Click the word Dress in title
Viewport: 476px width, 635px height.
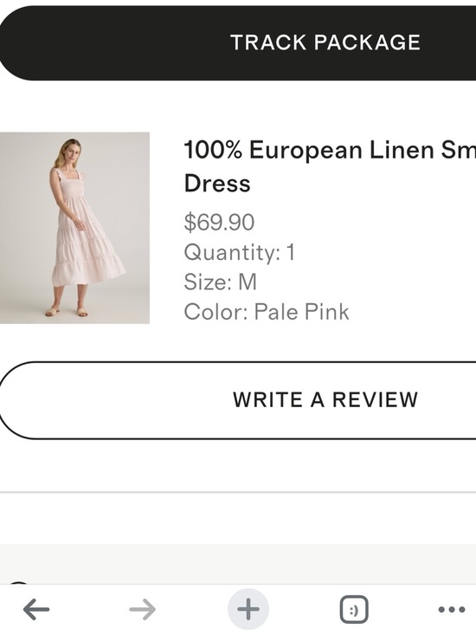click(217, 184)
